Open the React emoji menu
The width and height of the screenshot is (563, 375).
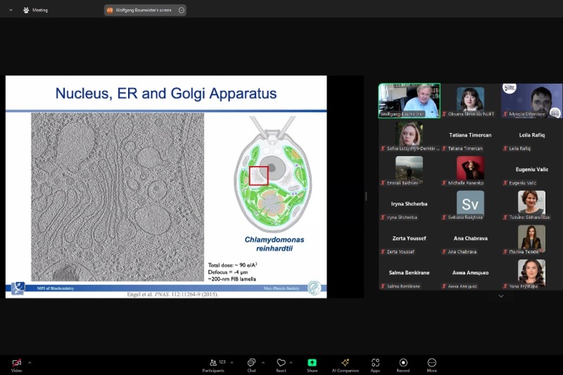tap(281, 363)
